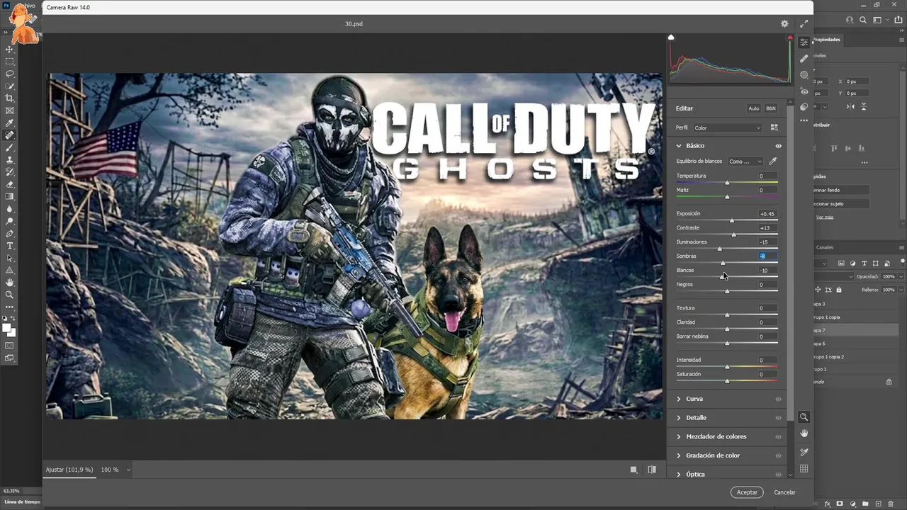
Task: Switch to the Propiedades tab
Action: tap(826, 40)
